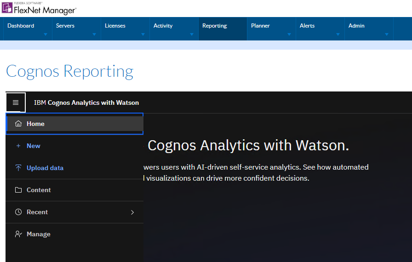Click the upload arrow icon
The height and width of the screenshot is (262, 412).
click(x=18, y=168)
